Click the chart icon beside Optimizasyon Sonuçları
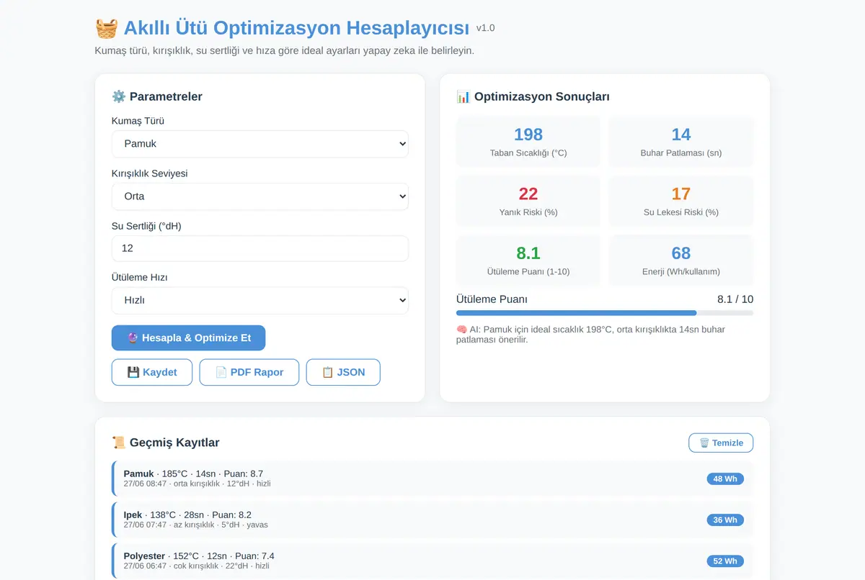 click(463, 96)
